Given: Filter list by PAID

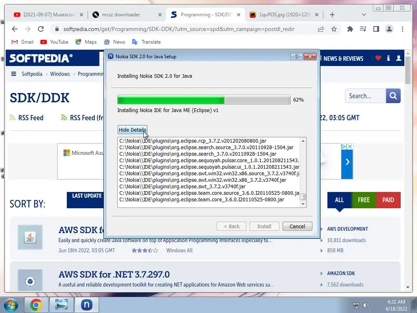Looking at the screenshot, I should point(388,200).
